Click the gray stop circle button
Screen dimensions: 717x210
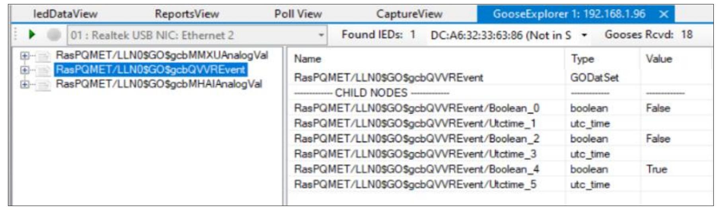(x=54, y=35)
